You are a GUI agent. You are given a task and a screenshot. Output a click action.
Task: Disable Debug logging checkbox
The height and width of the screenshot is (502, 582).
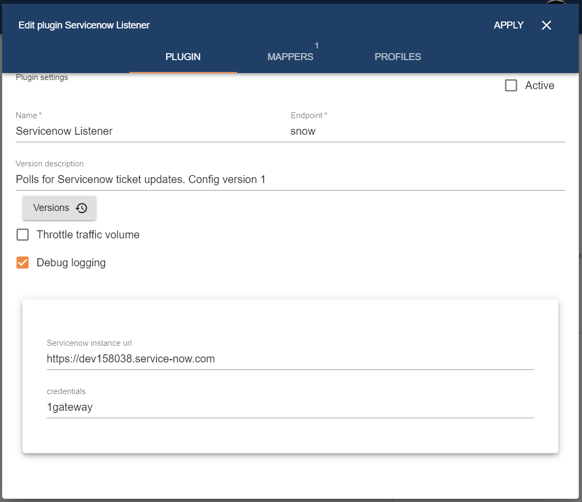click(x=23, y=263)
